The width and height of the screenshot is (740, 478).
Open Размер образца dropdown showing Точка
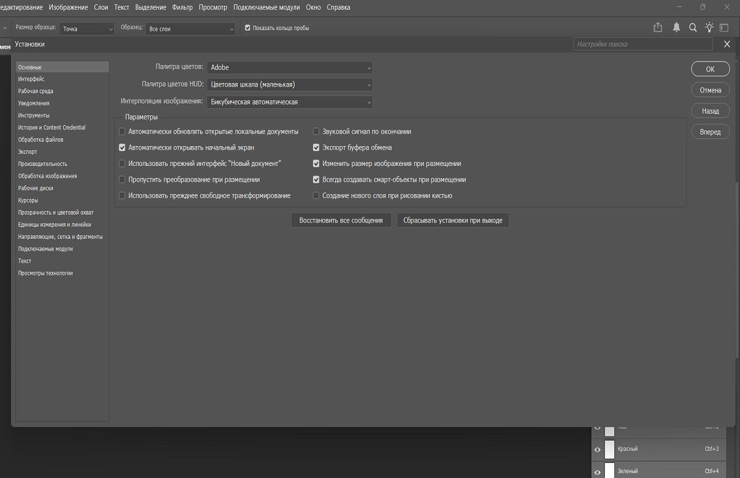(x=87, y=28)
